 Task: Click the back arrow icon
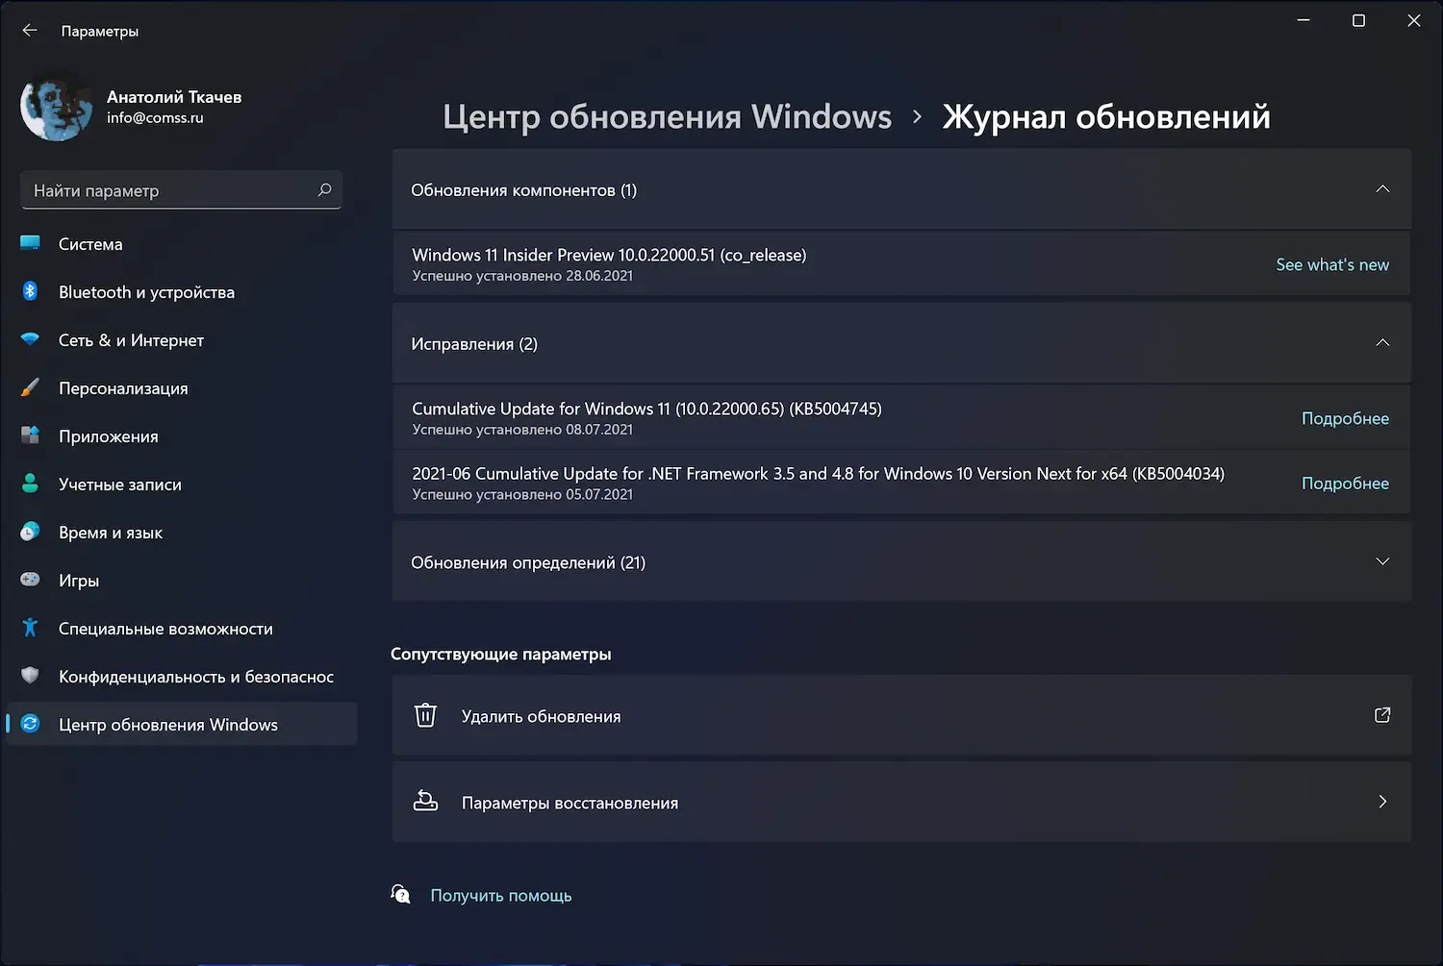[x=30, y=31]
